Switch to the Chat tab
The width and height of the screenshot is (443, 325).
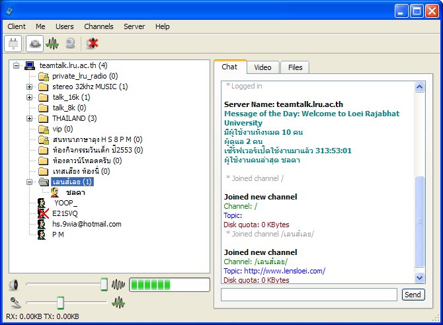[229, 67]
